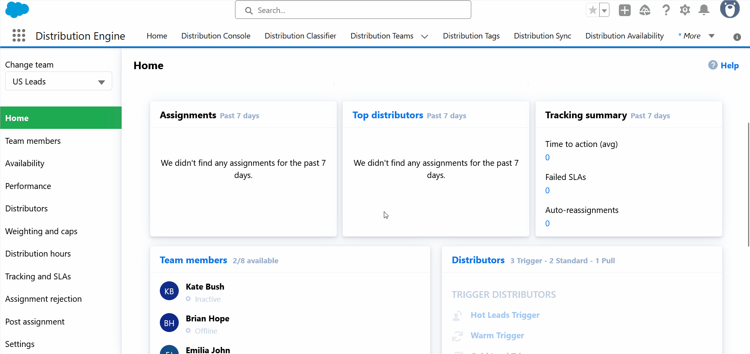Open the notifications bell

(x=704, y=10)
